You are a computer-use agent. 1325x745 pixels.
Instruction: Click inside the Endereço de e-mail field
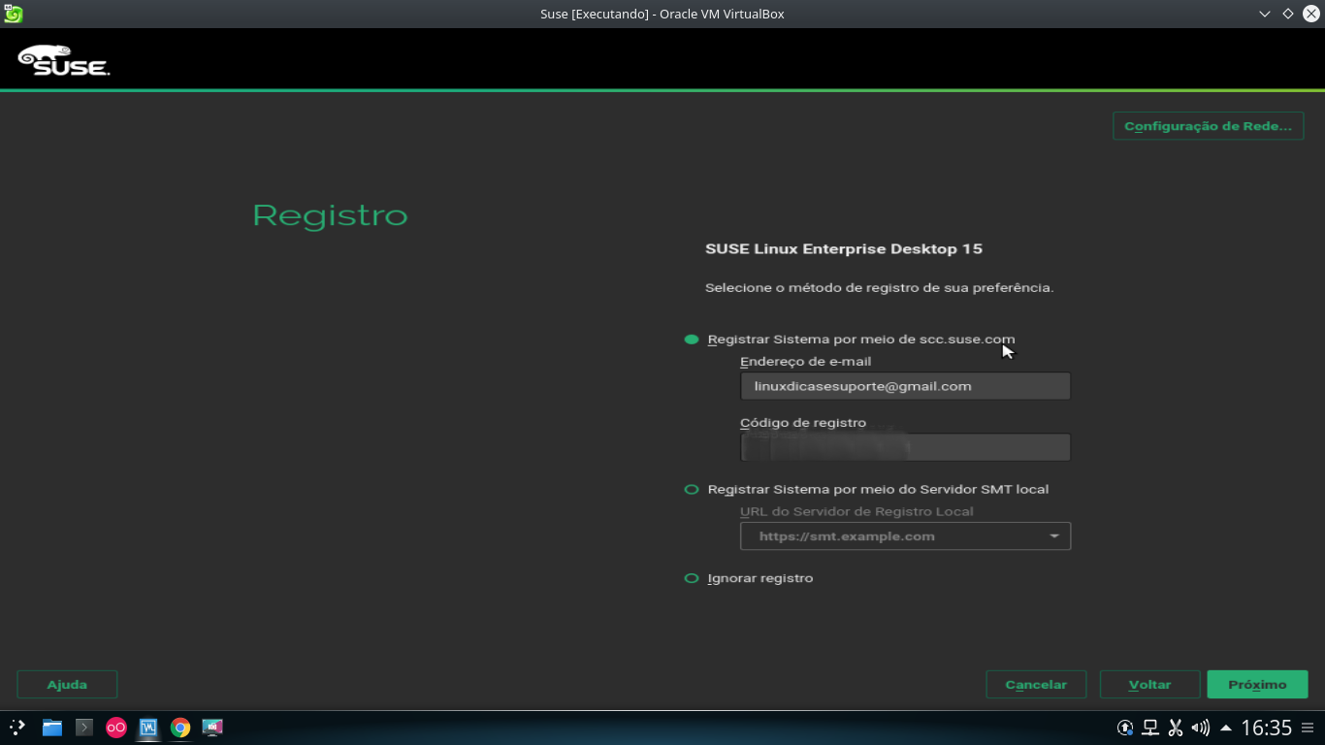[x=904, y=385]
